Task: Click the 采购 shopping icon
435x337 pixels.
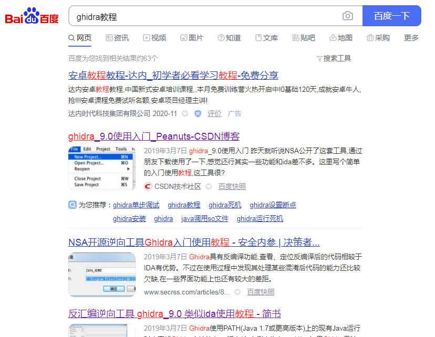Action: coord(370,38)
